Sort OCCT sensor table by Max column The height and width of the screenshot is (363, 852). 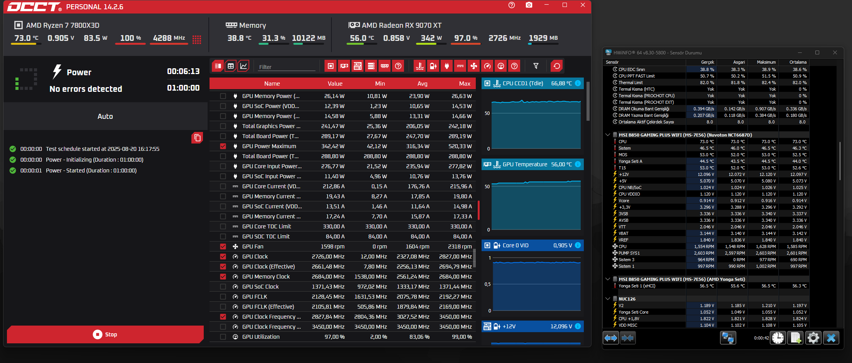pyautogui.click(x=465, y=84)
